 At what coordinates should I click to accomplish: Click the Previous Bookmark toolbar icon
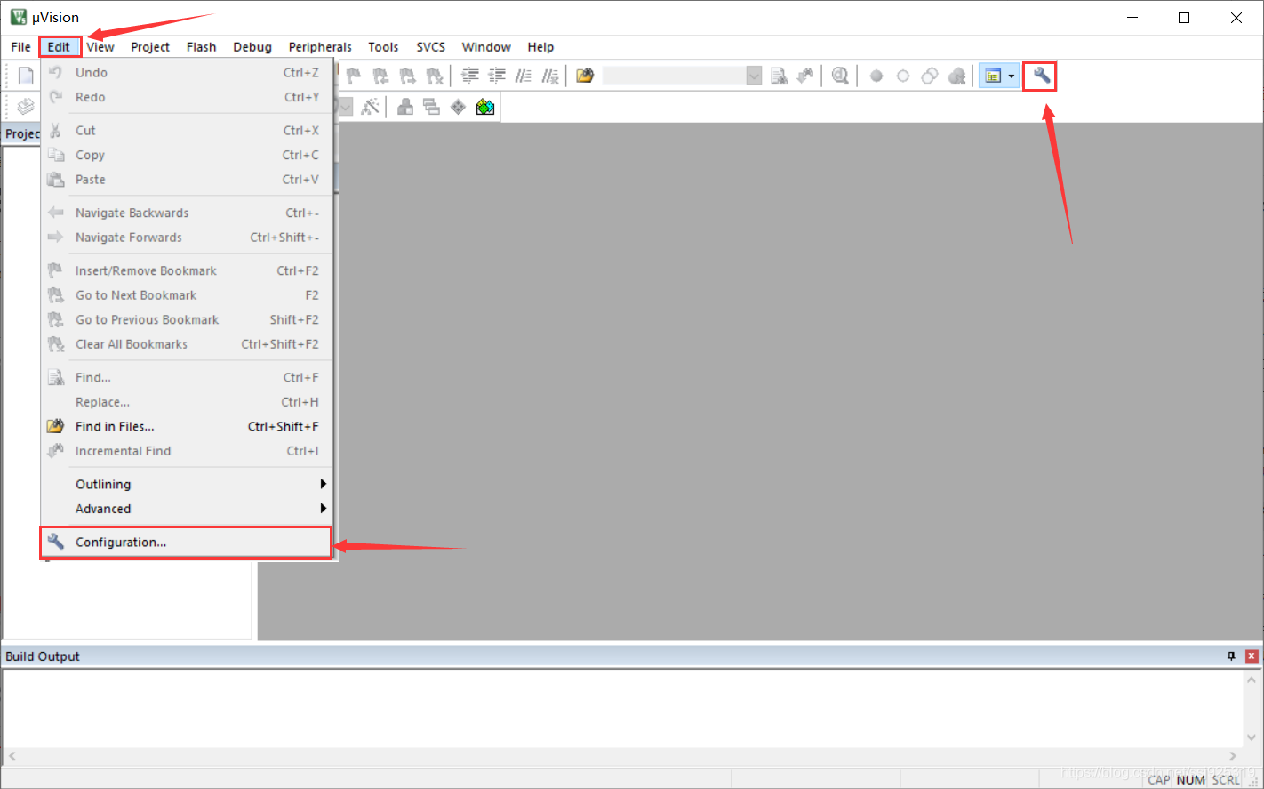pyautogui.click(x=380, y=76)
